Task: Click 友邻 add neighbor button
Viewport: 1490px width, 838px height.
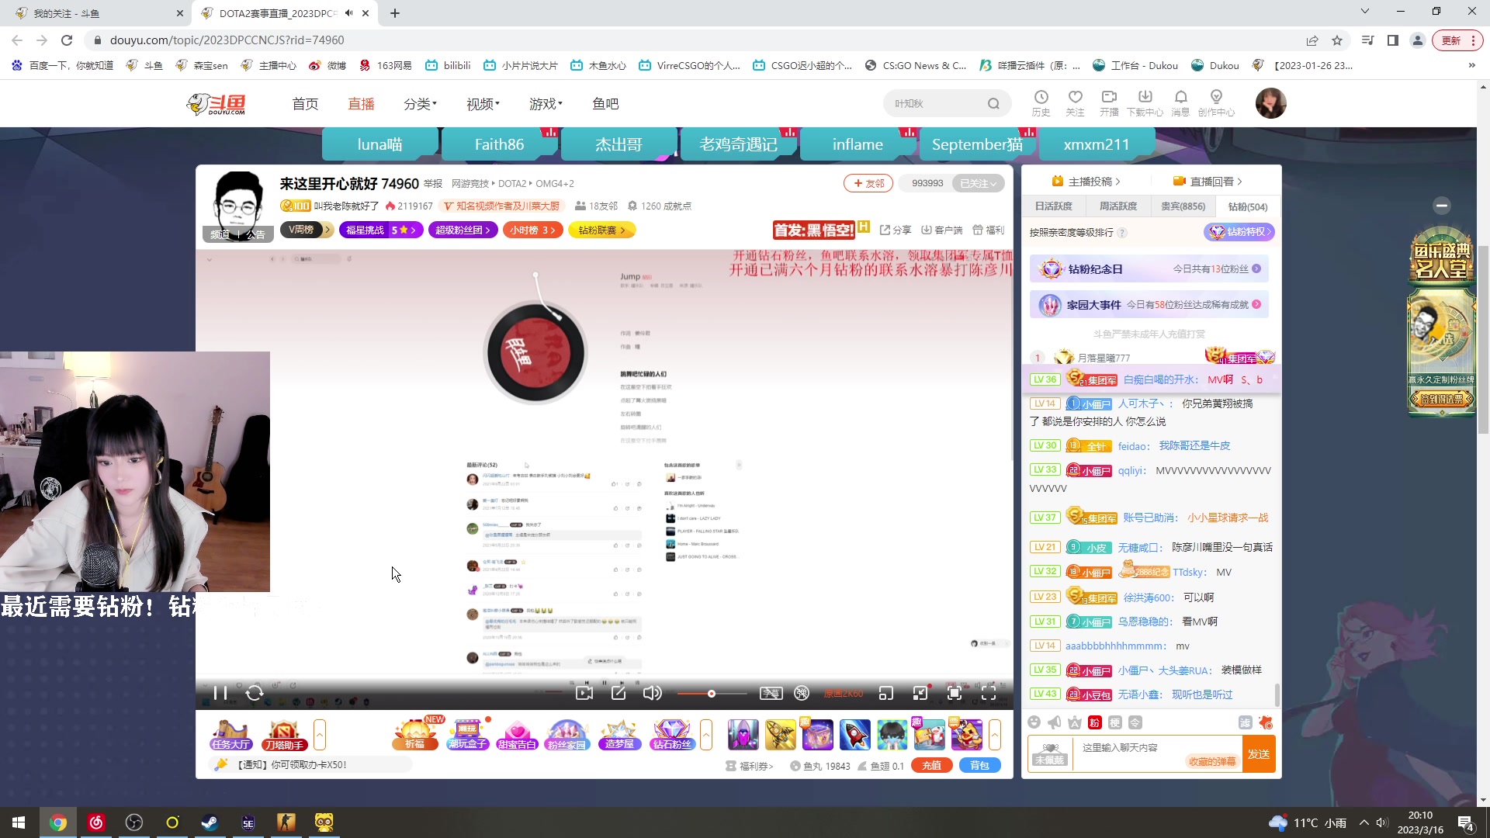Action: (x=868, y=184)
